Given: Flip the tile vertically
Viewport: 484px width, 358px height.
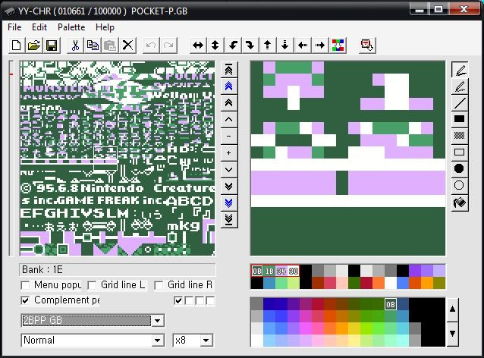Looking at the screenshot, I should 215,46.
